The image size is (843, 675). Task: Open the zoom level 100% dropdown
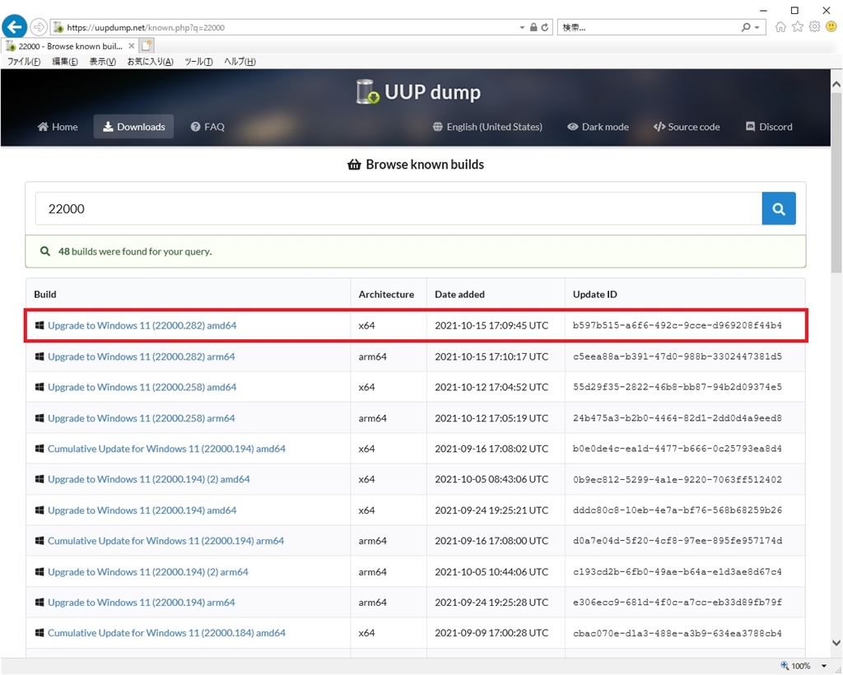(x=823, y=666)
